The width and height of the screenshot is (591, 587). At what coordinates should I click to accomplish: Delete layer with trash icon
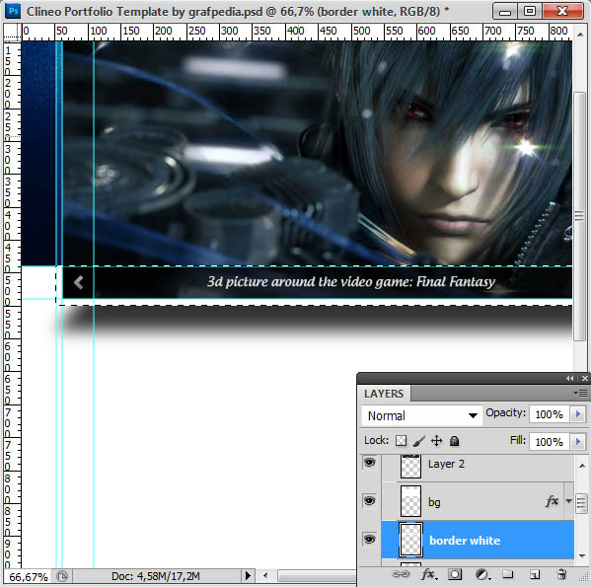tap(561, 574)
